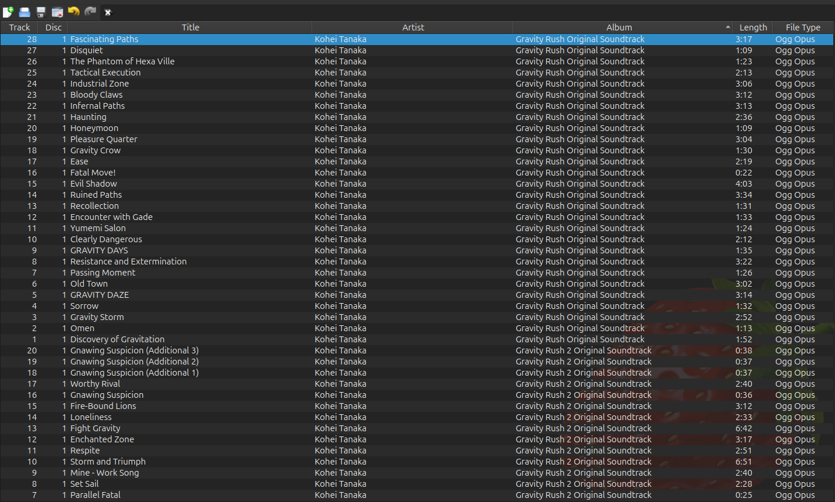The image size is (835, 502).
Task: Click the clear playlist icon
Action: [57, 12]
